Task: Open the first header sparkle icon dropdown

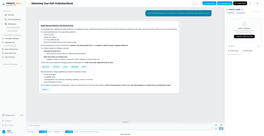Action: (x=251, y=3)
